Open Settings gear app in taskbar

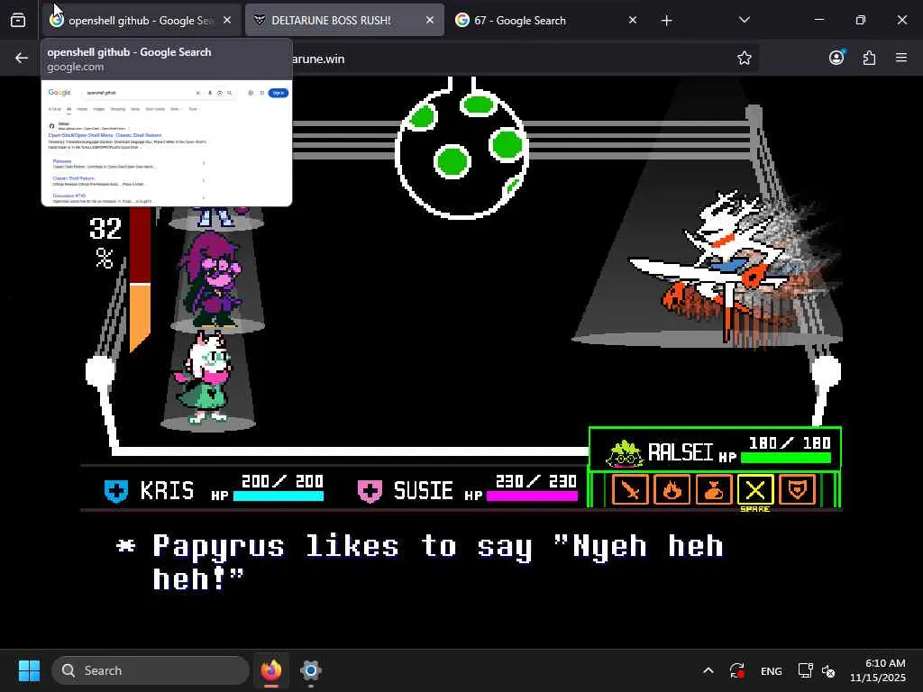tap(311, 670)
